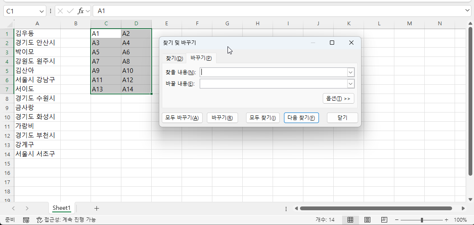Image resolution: width=474 pixels, height=225 pixels.
Task: Select the 바꾸기(P) tab
Action: point(201,58)
